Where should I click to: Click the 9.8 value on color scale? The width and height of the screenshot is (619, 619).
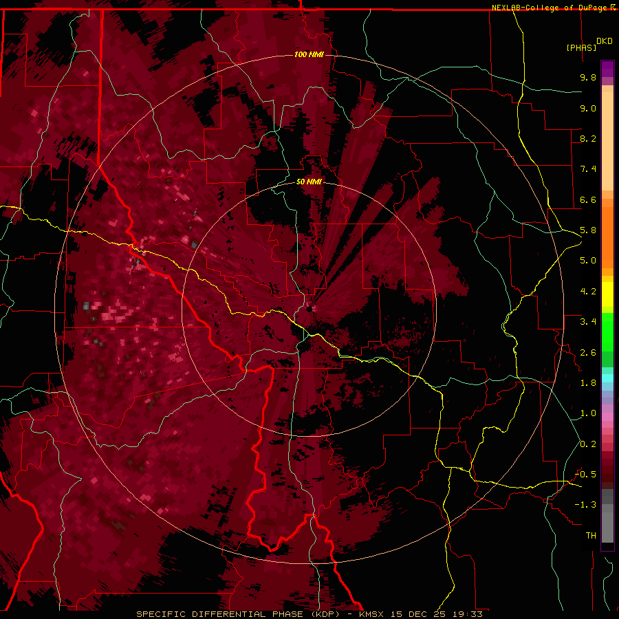tap(588, 77)
